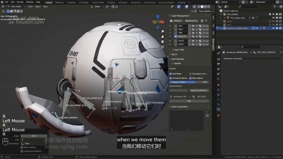Switch to the UV Editing workspace tab
This screenshot has width=283, height=159.
[x=84, y=3]
